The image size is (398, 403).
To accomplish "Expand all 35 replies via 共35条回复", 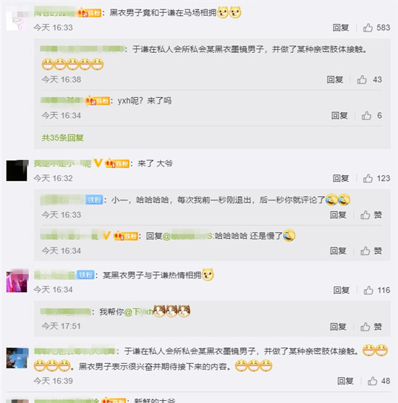I will [x=62, y=137].
